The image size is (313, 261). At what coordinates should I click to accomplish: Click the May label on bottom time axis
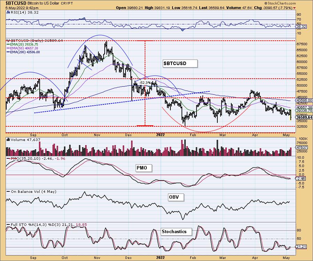287,258
